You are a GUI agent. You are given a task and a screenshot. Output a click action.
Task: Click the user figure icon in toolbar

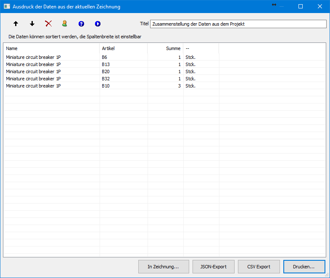pos(65,24)
